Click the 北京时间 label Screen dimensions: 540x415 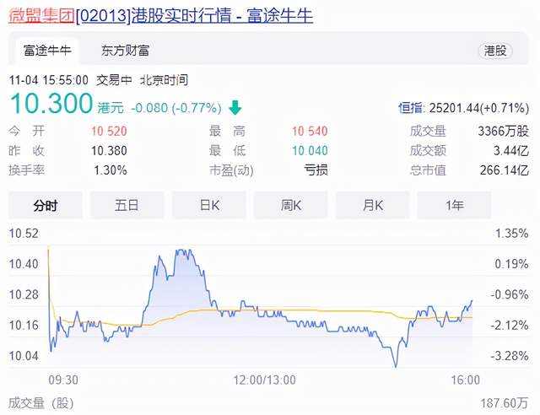[x=165, y=80]
